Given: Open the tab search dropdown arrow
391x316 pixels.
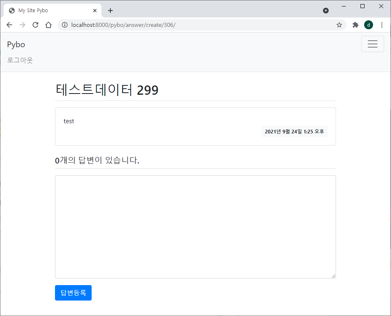Looking at the screenshot, I should coord(326,11).
